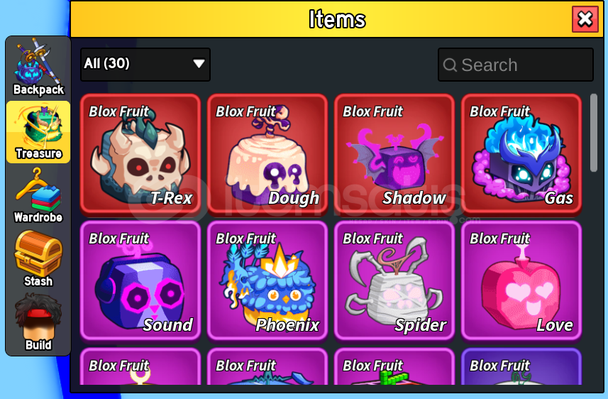Select the Sound Blox Fruit

tap(140, 280)
